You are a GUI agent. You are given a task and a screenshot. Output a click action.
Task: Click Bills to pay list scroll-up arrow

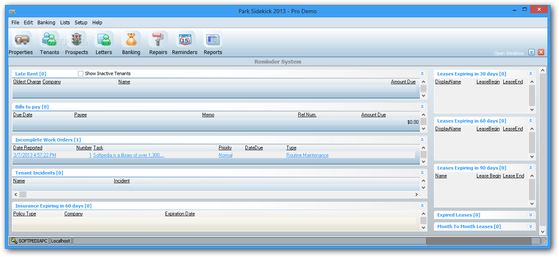click(423, 115)
